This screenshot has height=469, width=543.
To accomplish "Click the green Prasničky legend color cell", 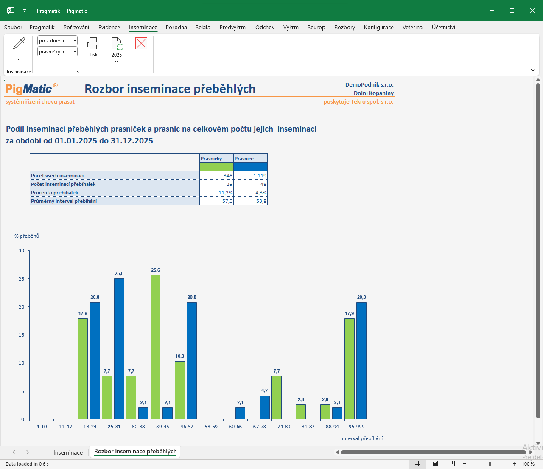I will 216,167.
